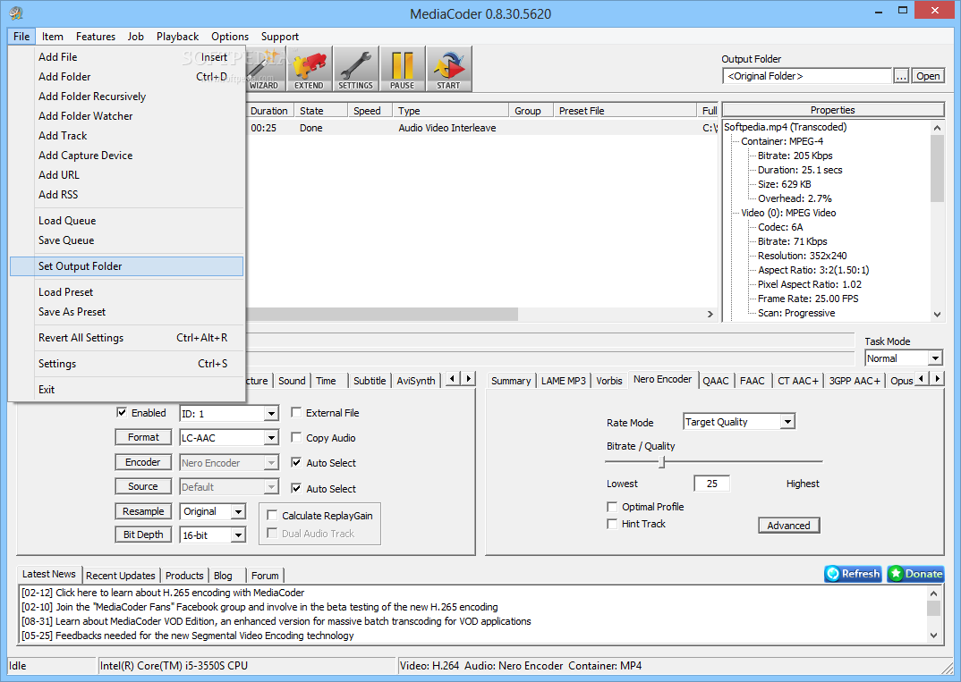Image resolution: width=961 pixels, height=682 pixels.
Task: Click the Bitrate / Quality slider handle
Action: [x=662, y=461]
